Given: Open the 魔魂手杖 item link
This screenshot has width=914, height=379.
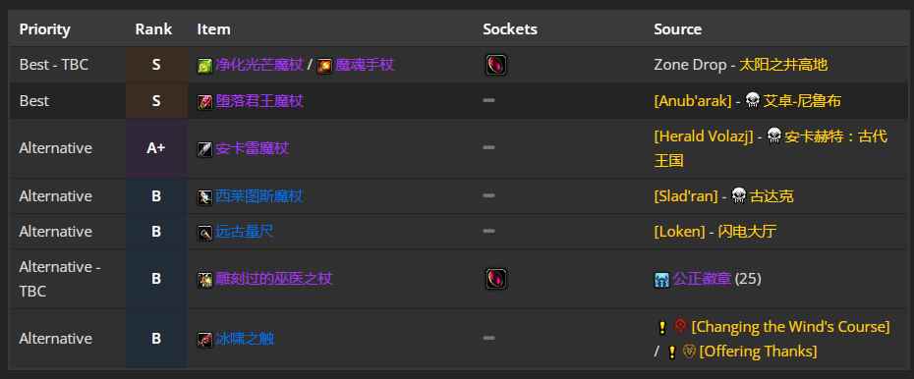Looking at the screenshot, I should click(x=365, y=65).
